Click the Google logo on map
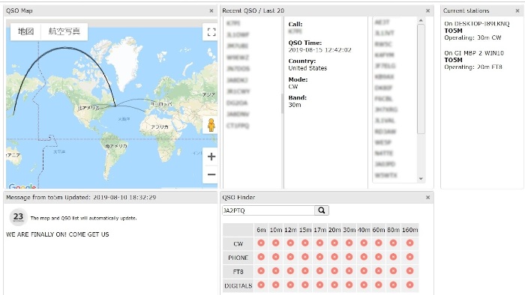This screenshot has height=295, width=525. coord(22,186)
